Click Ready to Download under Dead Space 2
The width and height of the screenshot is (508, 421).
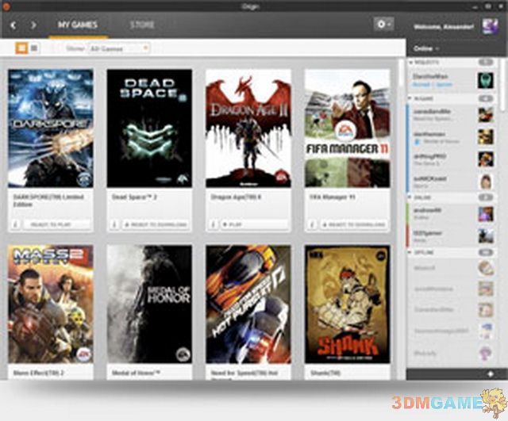[156, 224]
